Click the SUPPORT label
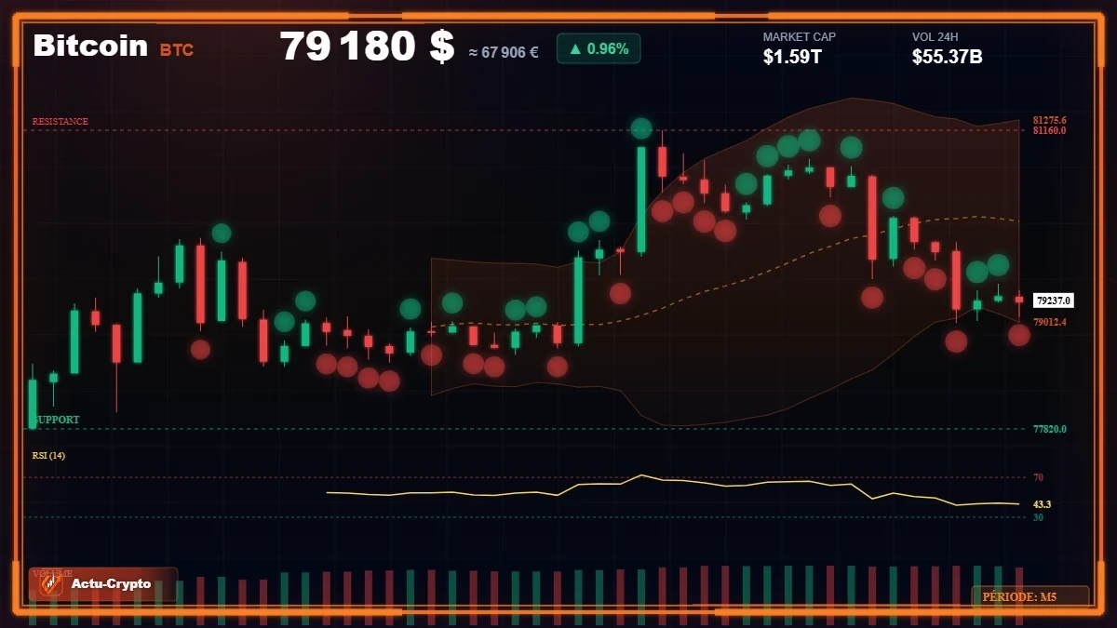This screenshot has width=1117, height=628. [x=57, y=420]
